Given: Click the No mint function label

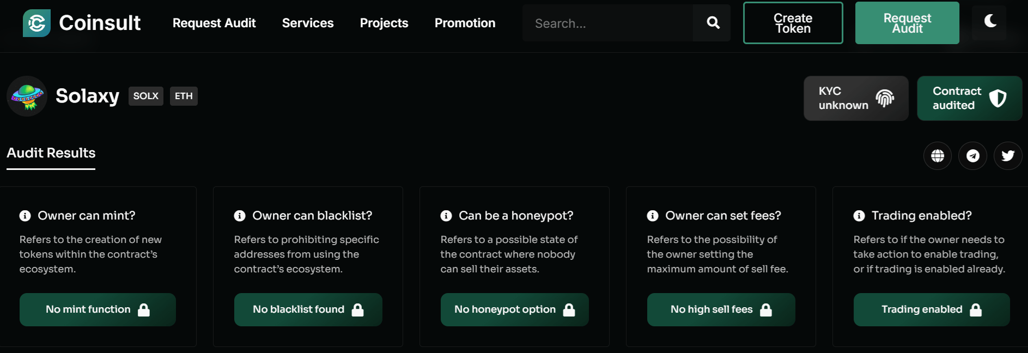Looking at the screenshot, I should point(88,309).
